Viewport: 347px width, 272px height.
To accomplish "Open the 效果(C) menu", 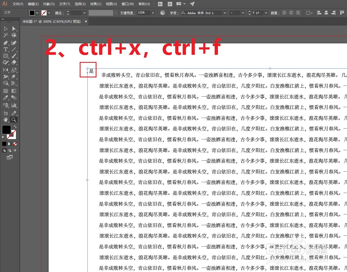I will point(96,4).
